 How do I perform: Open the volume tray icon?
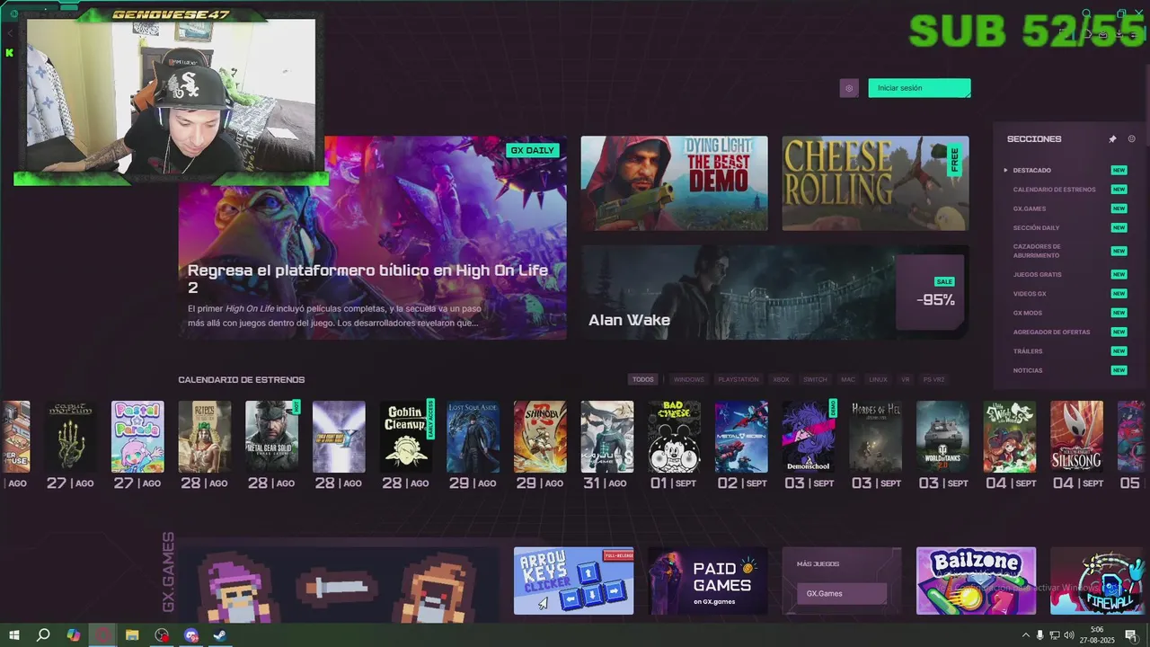coord(1069,635)
